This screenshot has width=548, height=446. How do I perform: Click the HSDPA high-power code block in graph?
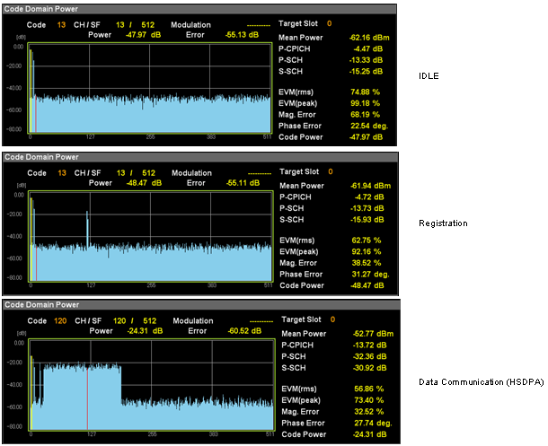pyautogui.click(x=82, y=398)
